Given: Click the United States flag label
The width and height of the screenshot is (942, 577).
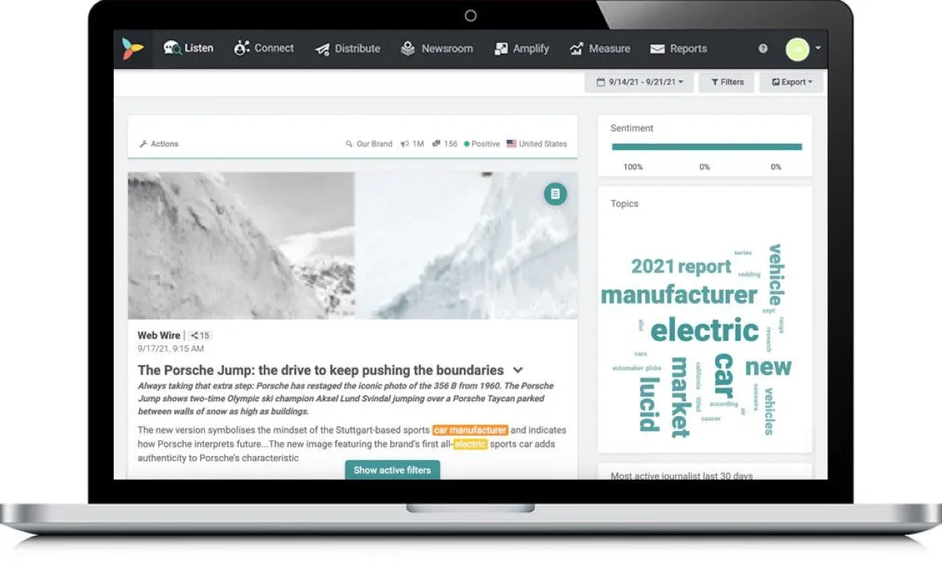Looking at the screenshot, I should (x=537, y=144).
